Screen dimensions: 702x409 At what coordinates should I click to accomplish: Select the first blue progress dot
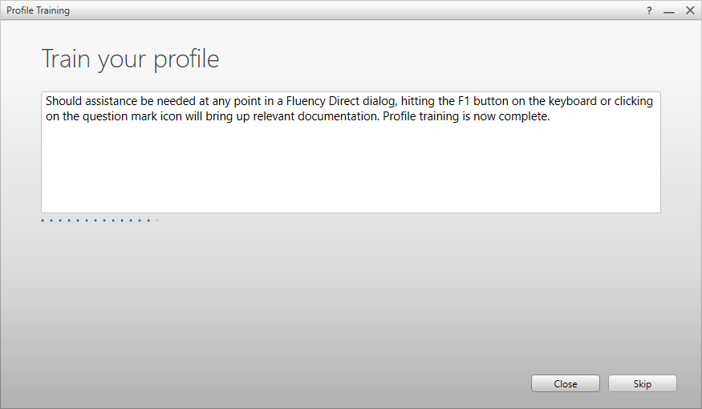click(43, 221)
